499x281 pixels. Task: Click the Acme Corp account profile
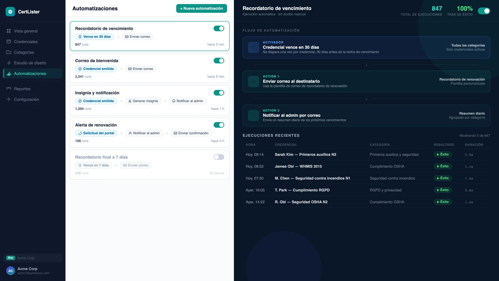[33, 271]
